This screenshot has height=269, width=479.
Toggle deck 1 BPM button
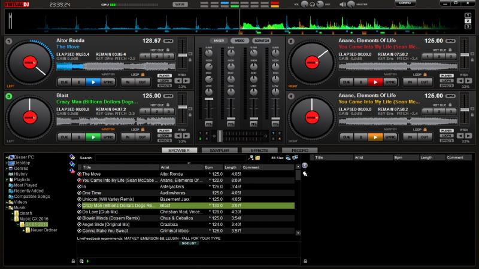coord(168,41)
